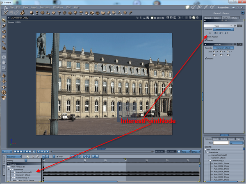Viewport: 246px width, 184px height.
Task: Click the Track modifier save icon
Action: (x=238, y=26)
